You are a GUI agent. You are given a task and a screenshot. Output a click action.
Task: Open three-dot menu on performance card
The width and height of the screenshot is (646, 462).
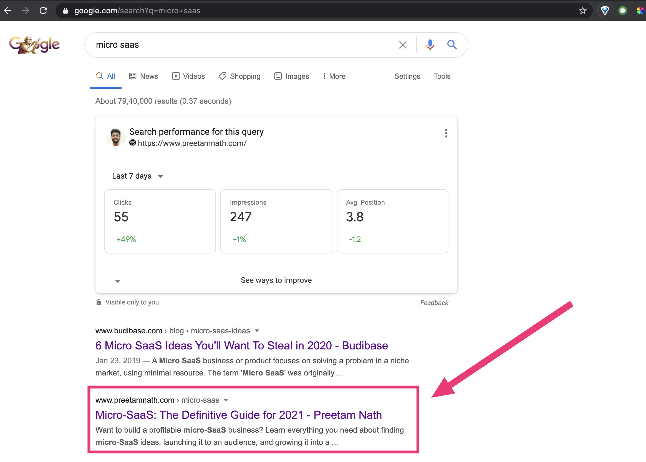pyautogui.click(x=446, y=133)
